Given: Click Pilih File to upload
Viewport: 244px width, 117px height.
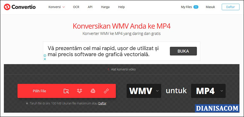Looking at the screenshot, I should [x=39, y=91].
